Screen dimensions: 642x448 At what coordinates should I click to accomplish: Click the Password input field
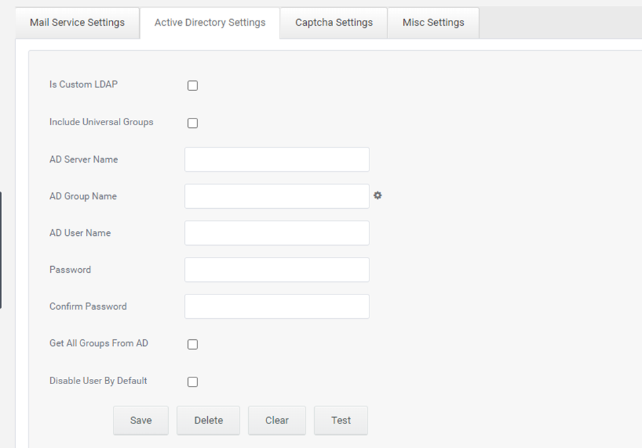tap(276, 269)
